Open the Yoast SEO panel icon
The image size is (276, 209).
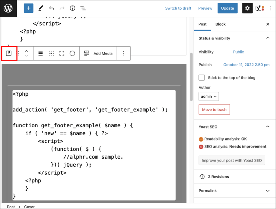(260, 8)
